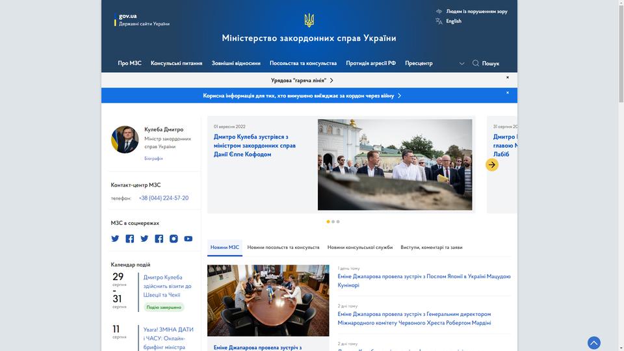
Task: Call contact center number +38 (044) 224-57-20
Action: [164, 198]
